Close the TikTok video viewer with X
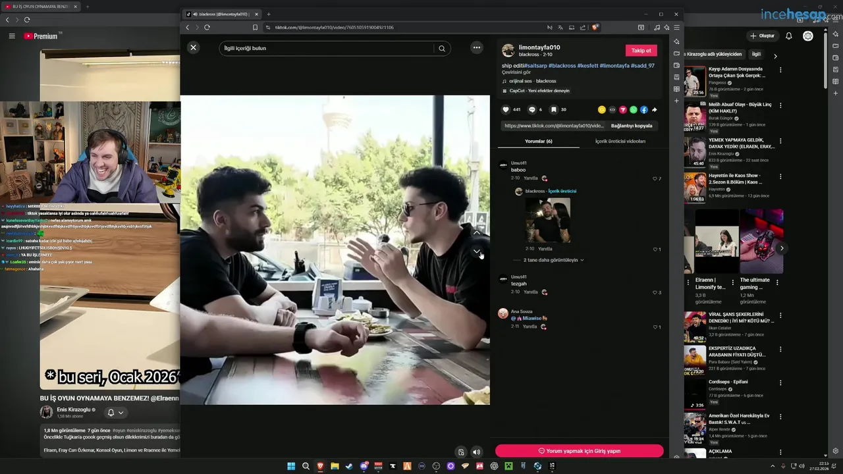Viewport: 843px width, 474px height. (193, 47)
